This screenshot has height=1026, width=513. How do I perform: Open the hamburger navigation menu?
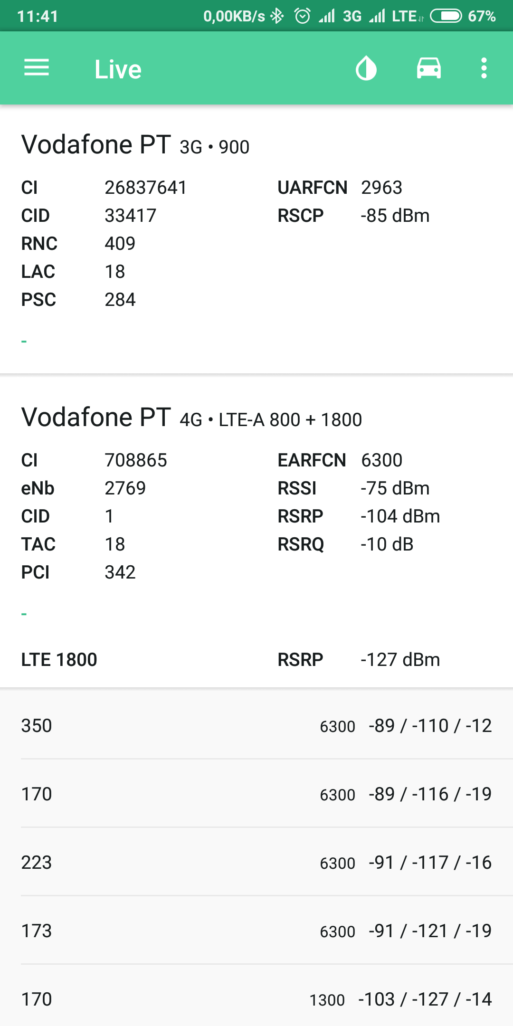[37, 68]
